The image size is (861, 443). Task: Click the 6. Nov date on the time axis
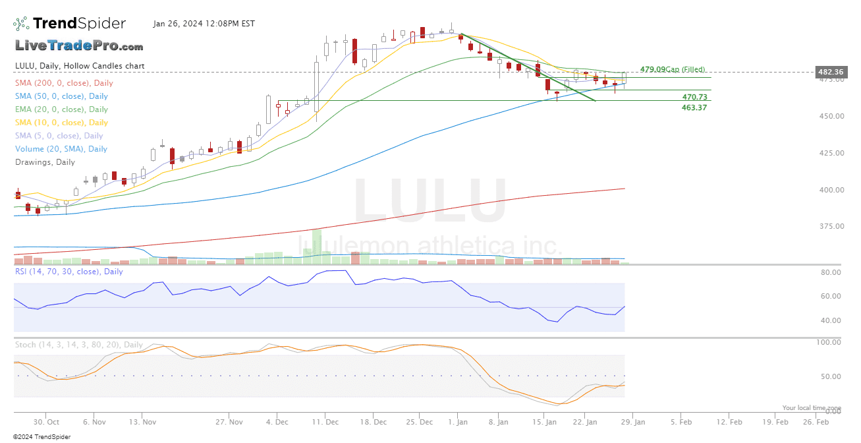point(95,422)
